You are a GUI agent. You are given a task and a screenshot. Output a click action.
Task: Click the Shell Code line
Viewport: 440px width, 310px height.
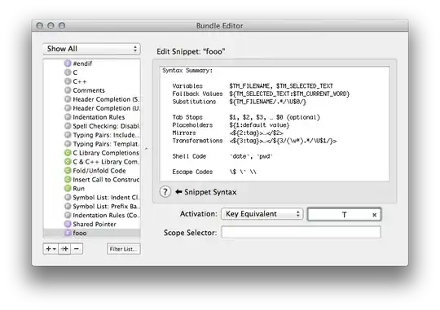pyautogui.click(x=222, y=156)
